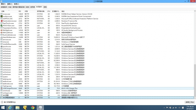Select the taskeng.exe process name

coord(7,79)
